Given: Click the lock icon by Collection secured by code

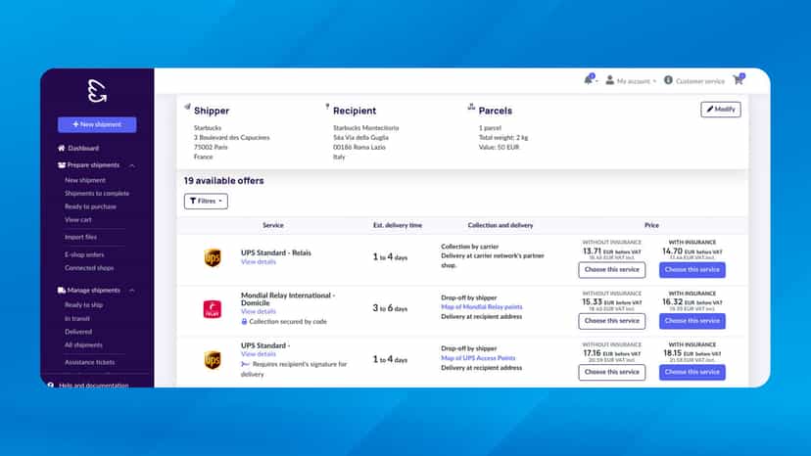Looking at the screenshot, I should [244, 322].
